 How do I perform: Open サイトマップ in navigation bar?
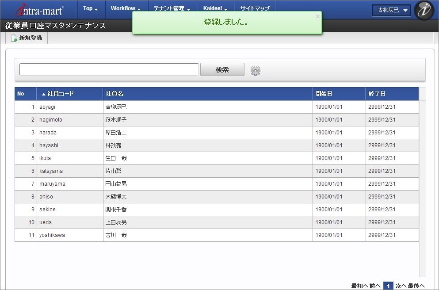255,8
